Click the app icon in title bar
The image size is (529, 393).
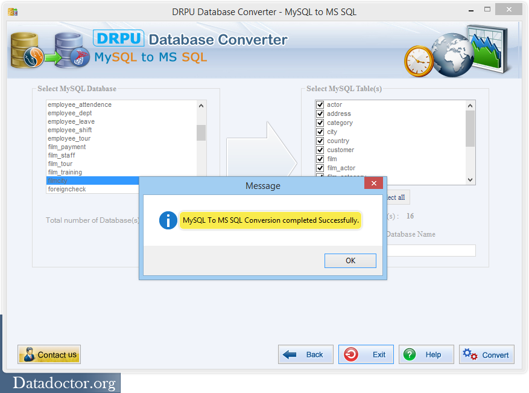coord(13,12)
